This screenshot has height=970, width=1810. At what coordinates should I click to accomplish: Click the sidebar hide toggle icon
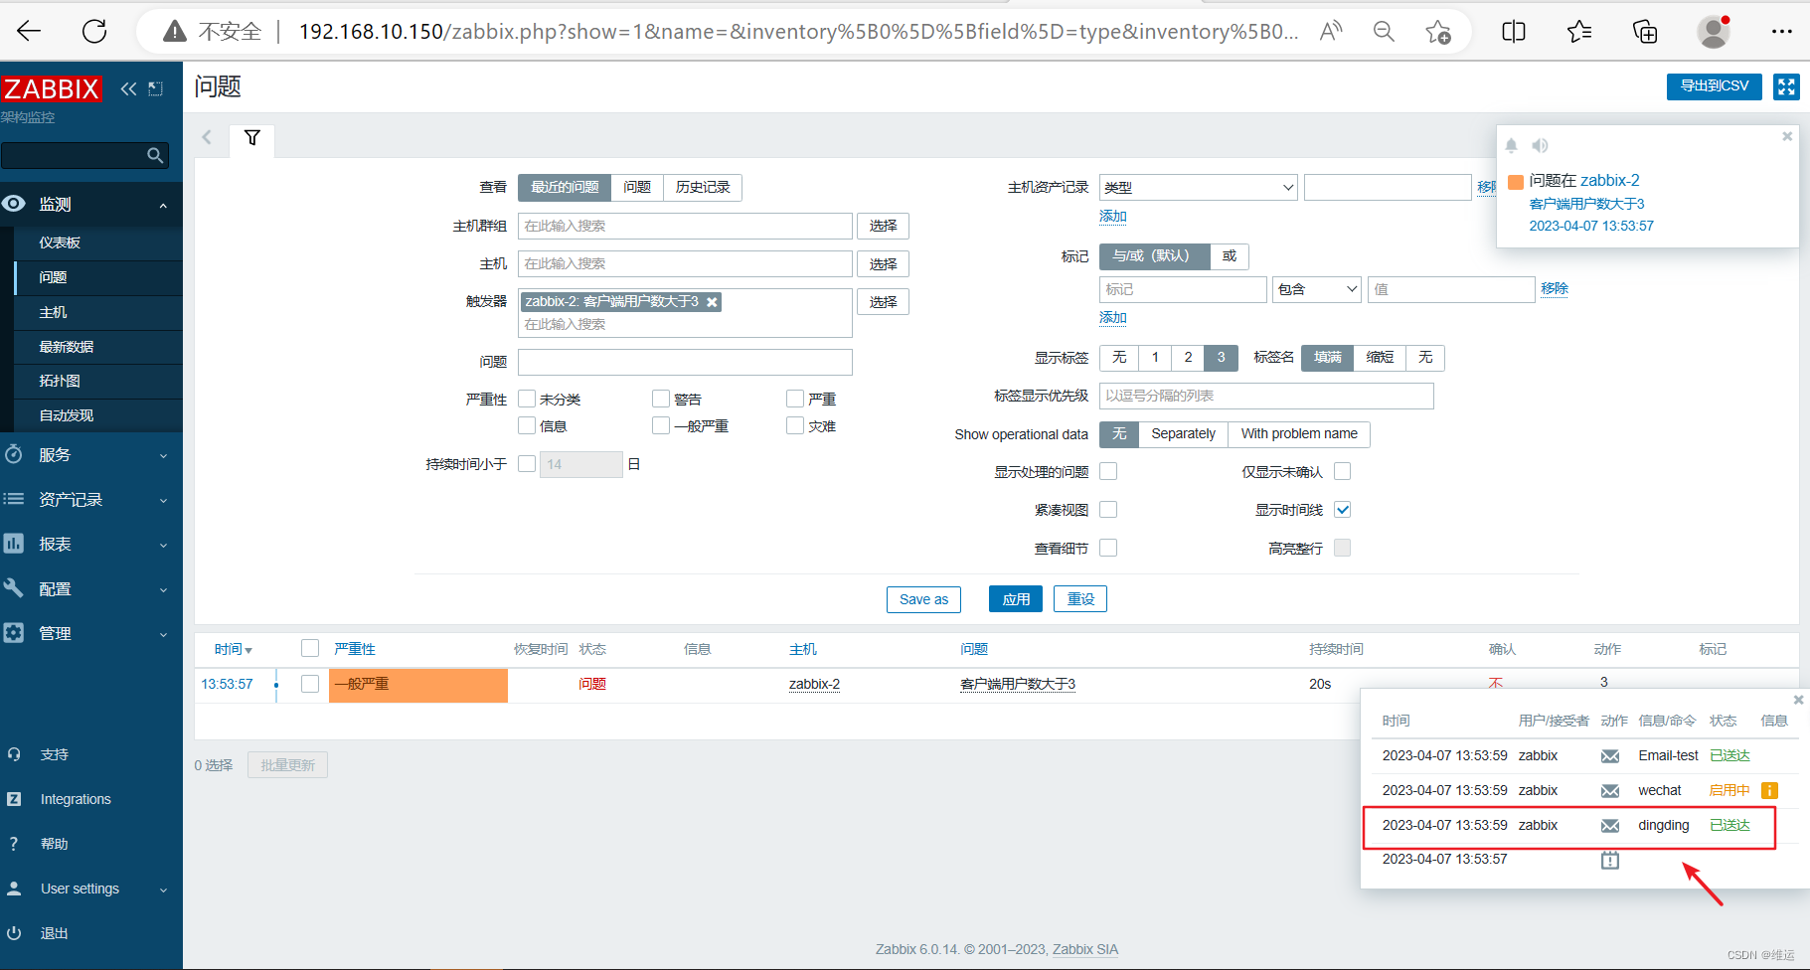pos(156,88)
